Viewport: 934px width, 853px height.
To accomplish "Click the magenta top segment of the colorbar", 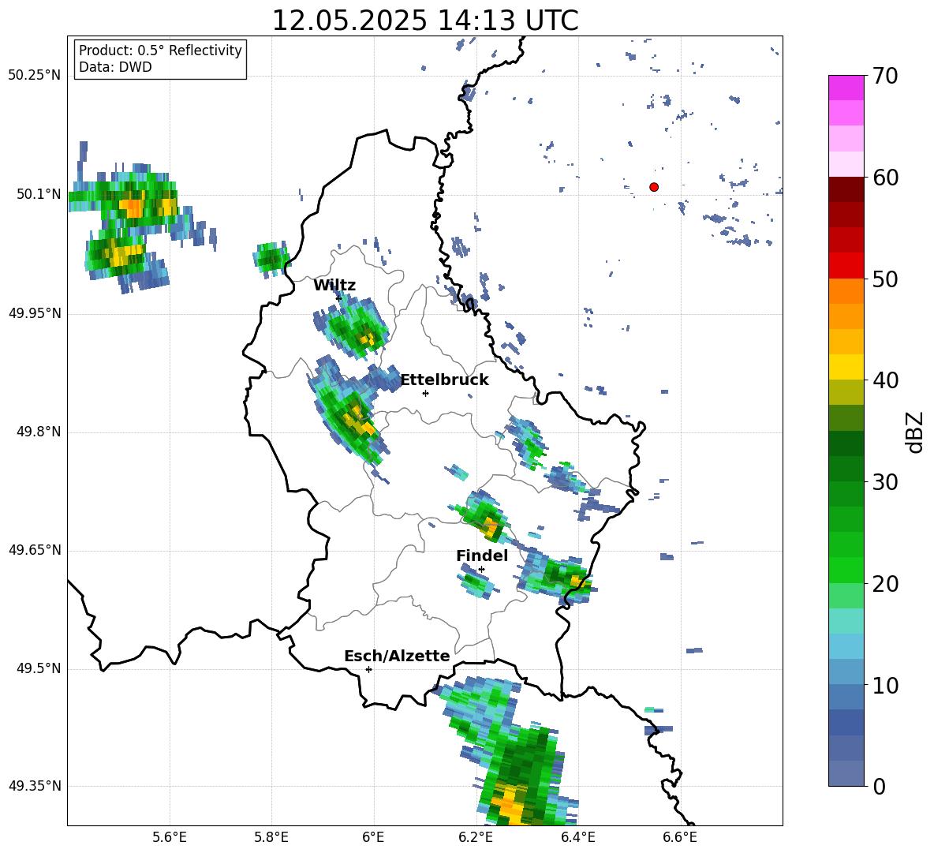I will 846,88.
